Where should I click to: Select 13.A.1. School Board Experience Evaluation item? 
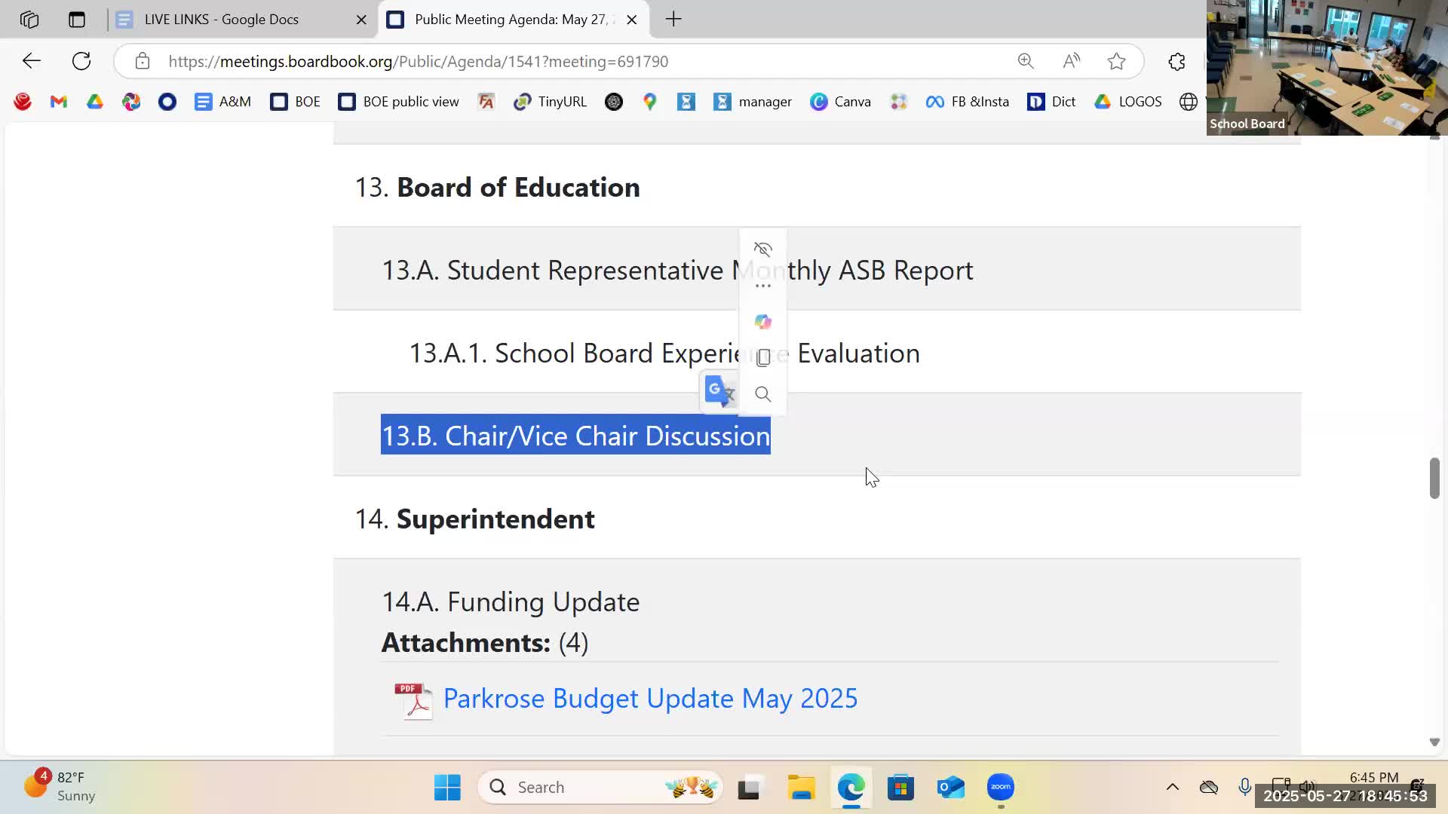664,353
